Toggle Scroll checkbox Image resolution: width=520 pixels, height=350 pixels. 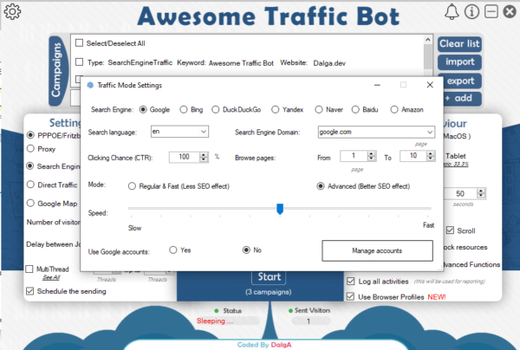450,230
